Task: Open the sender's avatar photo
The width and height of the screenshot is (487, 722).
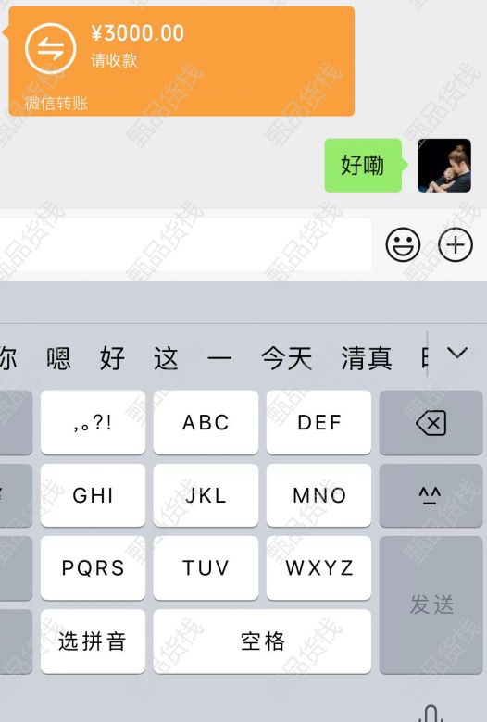Action: point(444,166)
